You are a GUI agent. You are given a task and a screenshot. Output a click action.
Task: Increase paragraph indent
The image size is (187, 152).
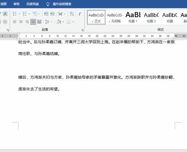point(52,14)
